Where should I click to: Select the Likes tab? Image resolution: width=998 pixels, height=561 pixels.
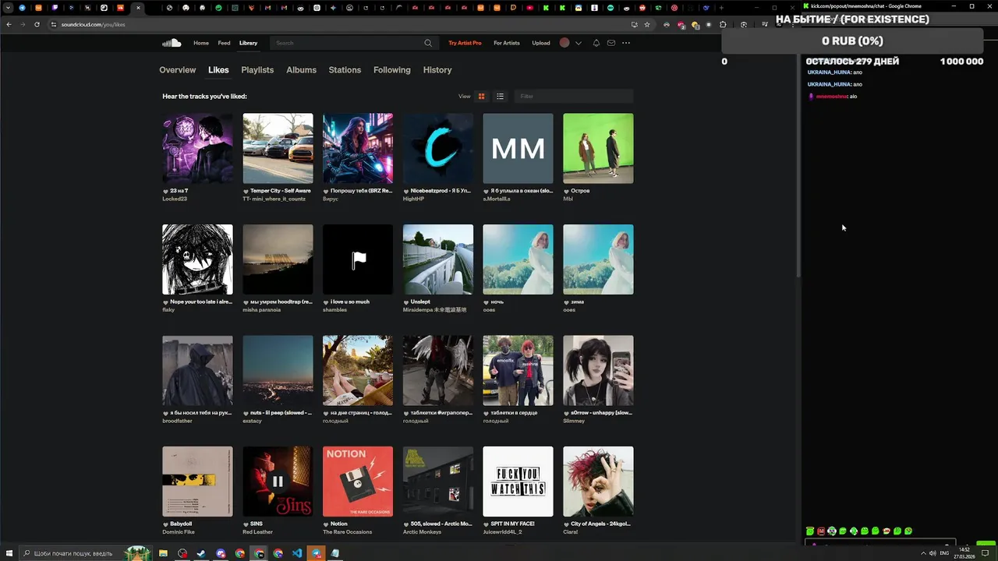tap(218, 70)
